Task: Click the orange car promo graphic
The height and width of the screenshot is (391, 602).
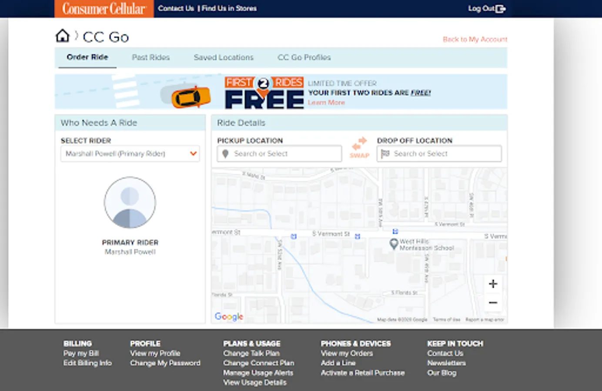Action: tap(191, 97)
